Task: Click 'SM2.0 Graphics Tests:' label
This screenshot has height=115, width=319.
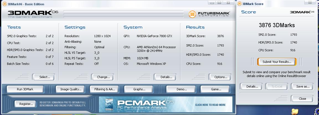Action: [x=22, y=36]
